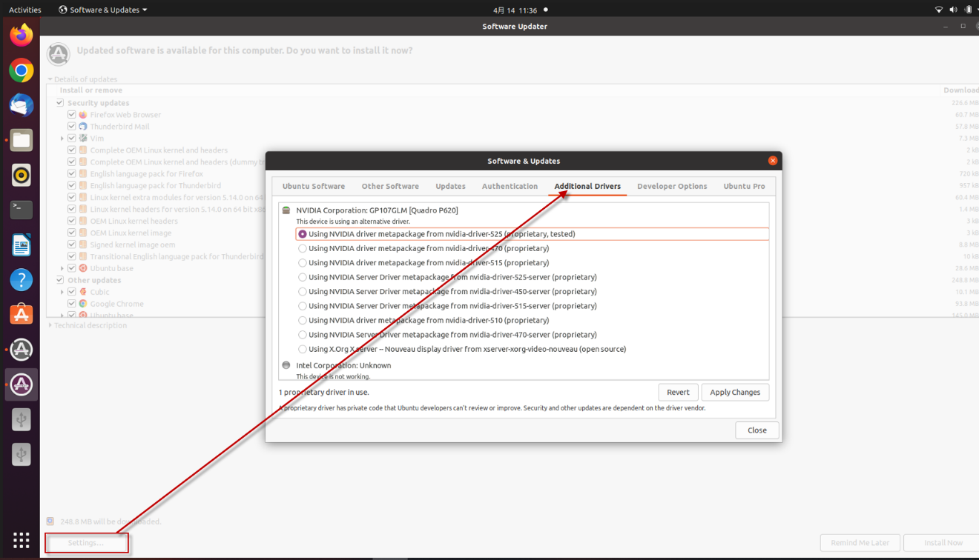
Task: Open first USB drive dock icon
Action: (x=22, y=419)
